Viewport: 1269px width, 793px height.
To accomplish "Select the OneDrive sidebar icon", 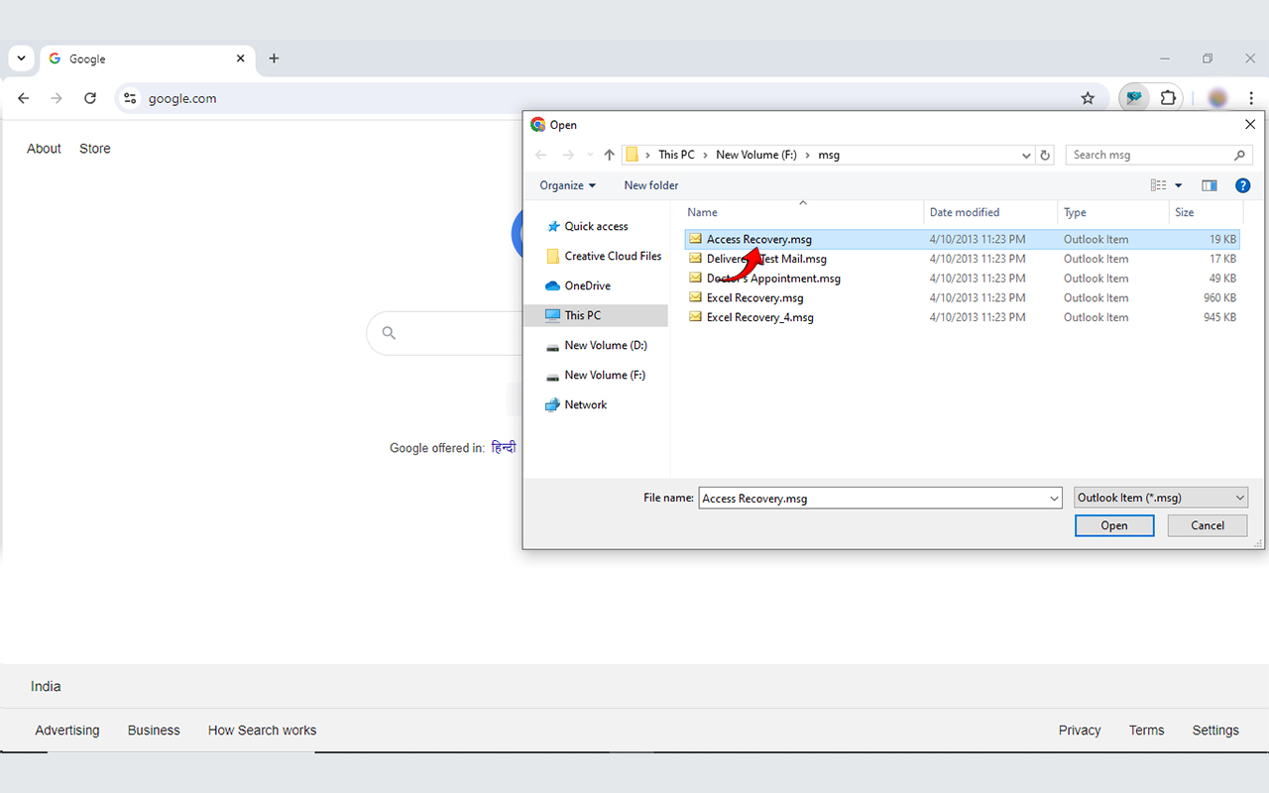I will click(x=554, y=285).
